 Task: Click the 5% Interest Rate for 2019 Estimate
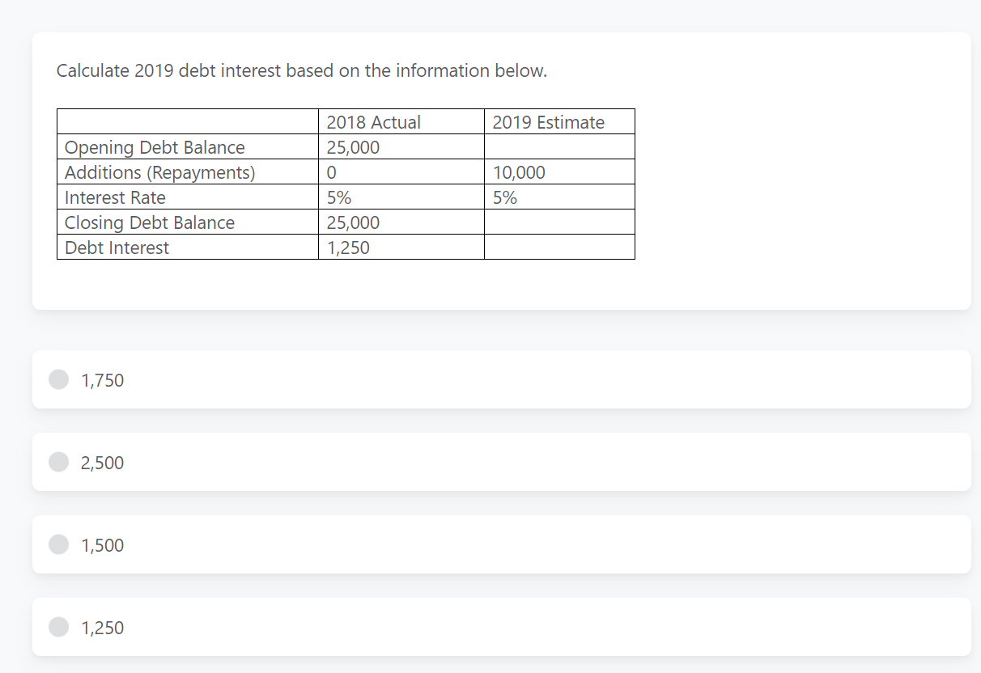click(499, 197)
